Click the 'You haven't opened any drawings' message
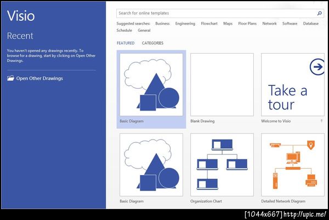The height and width of the screenshot is (220, 329). click(51, 56)
